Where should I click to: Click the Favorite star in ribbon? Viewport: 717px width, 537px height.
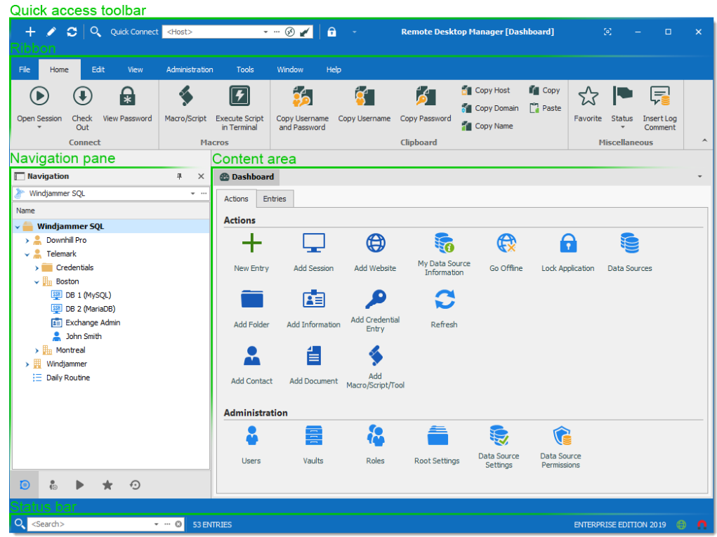[x=588, y=96]
